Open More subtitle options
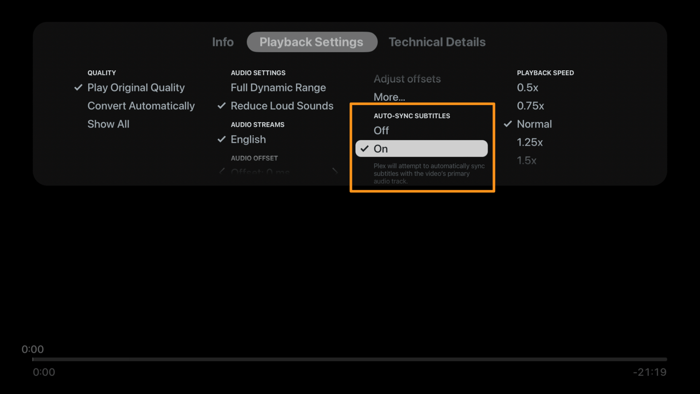Screen dimensions: 700x394 (x=389, y=97)
